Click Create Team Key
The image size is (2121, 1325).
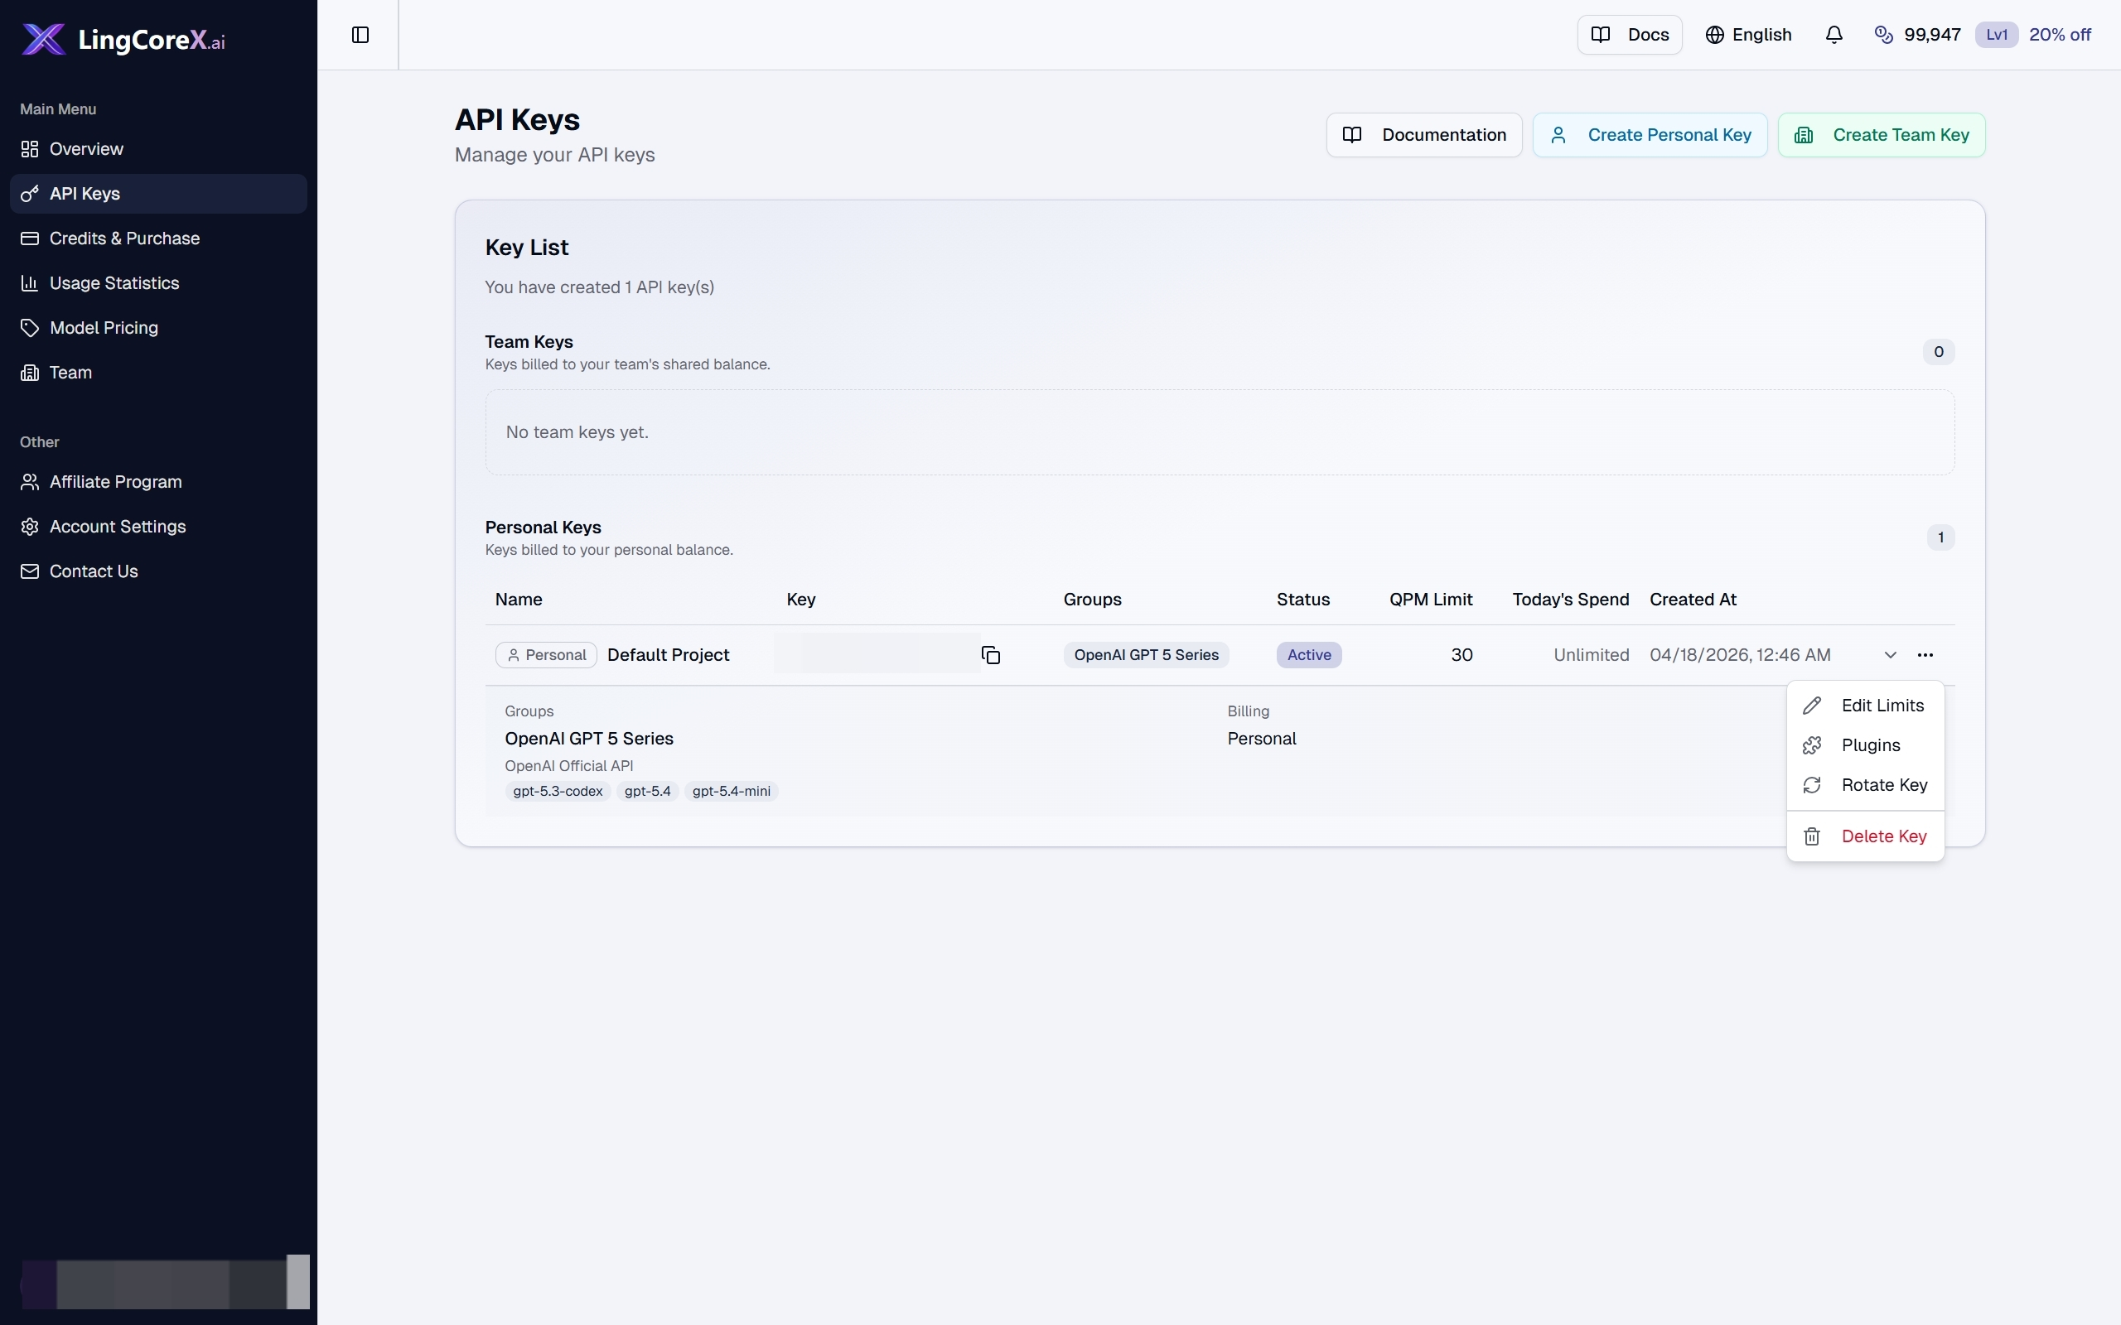(1881, 135)
